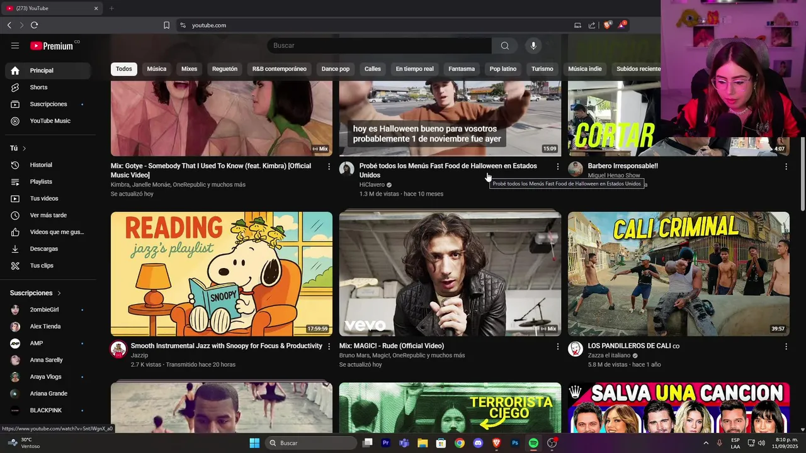Open Brave Shields icon in address bar
Image resolution: width=806 pixels, height=453 pixels.
point(607,25)
